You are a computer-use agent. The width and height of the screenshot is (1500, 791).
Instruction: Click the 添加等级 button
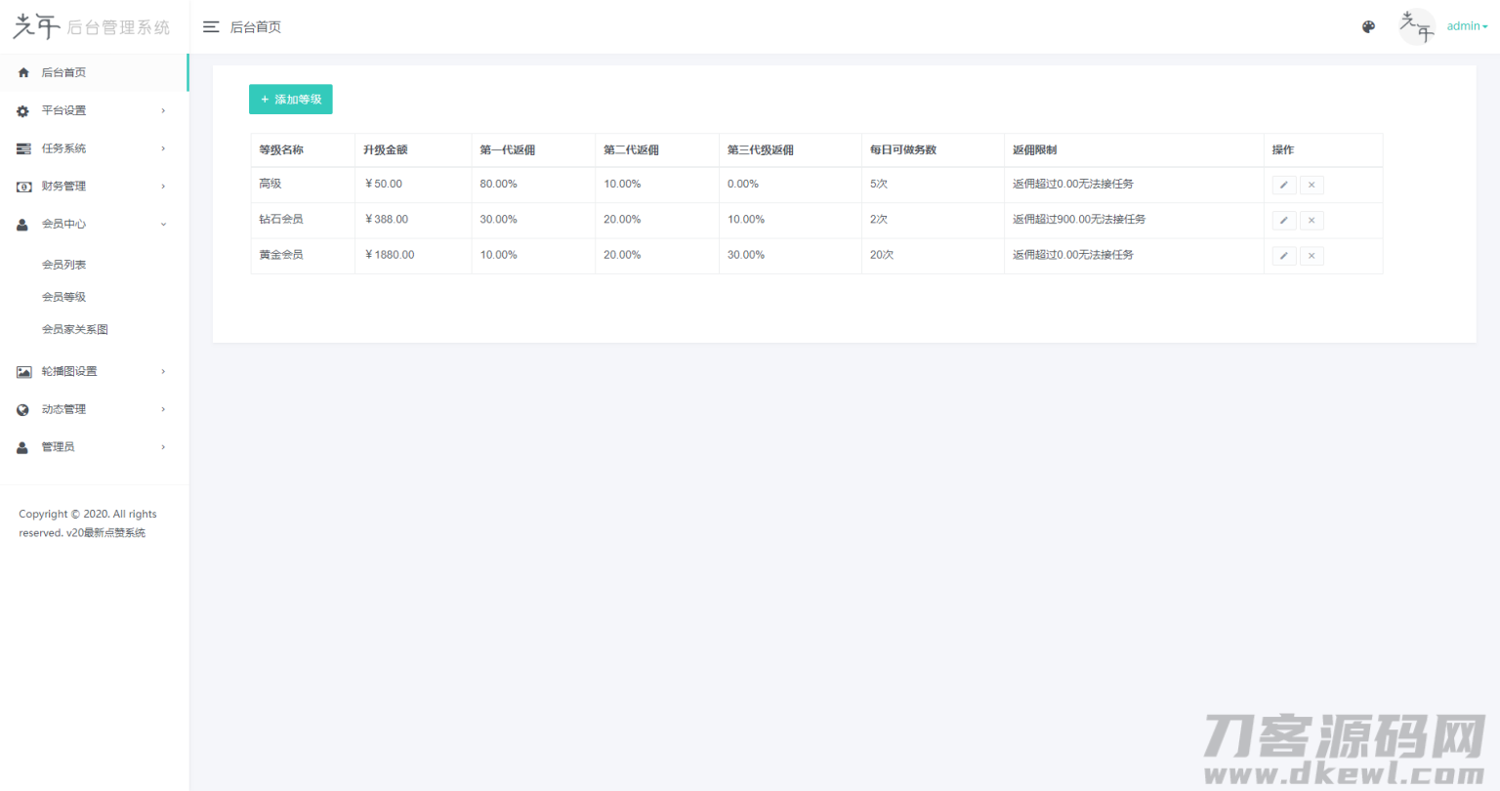tap(291, 100)
